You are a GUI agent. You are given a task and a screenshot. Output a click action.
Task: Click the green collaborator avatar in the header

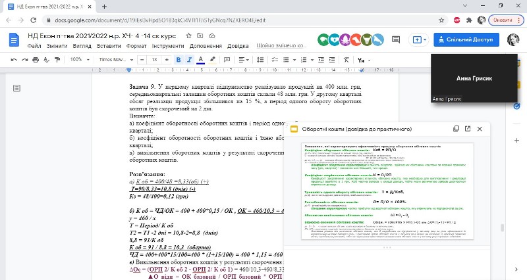point(323,39)
